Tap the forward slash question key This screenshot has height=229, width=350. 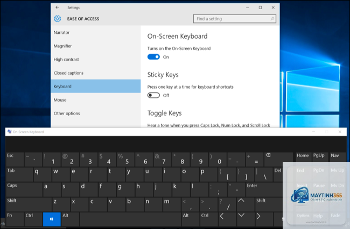click(x=227, y=204)
